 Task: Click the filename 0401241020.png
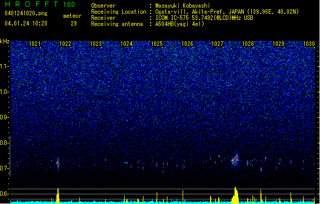coord(26,13)
